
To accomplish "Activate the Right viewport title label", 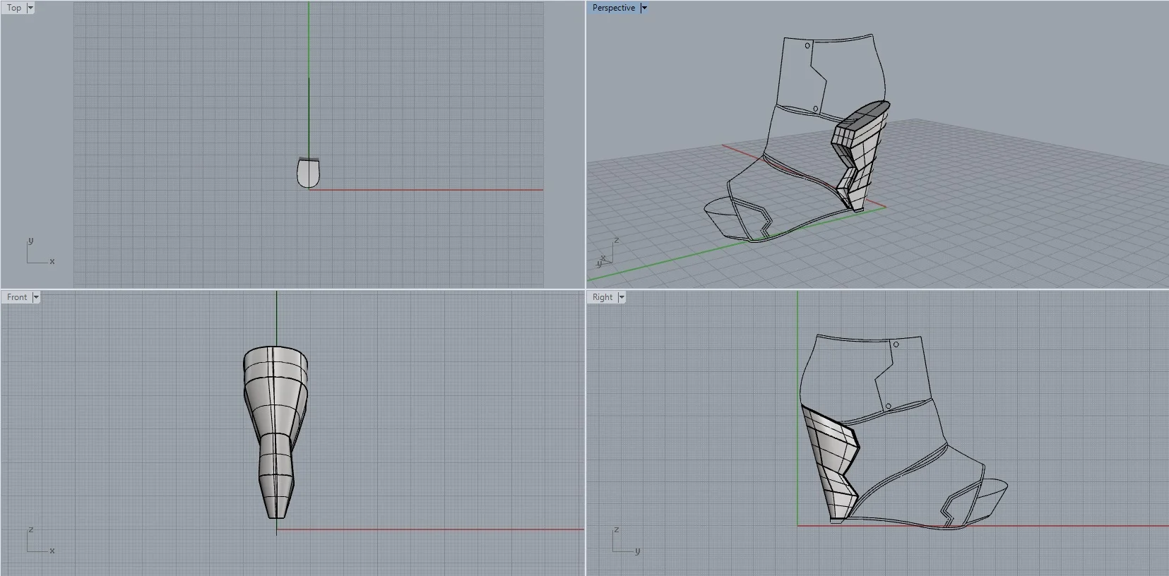I will click(603, 297).
